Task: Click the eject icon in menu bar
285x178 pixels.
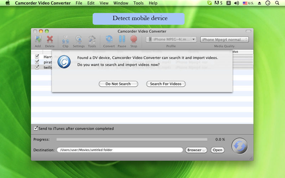Action: click(x=260, y=3)
